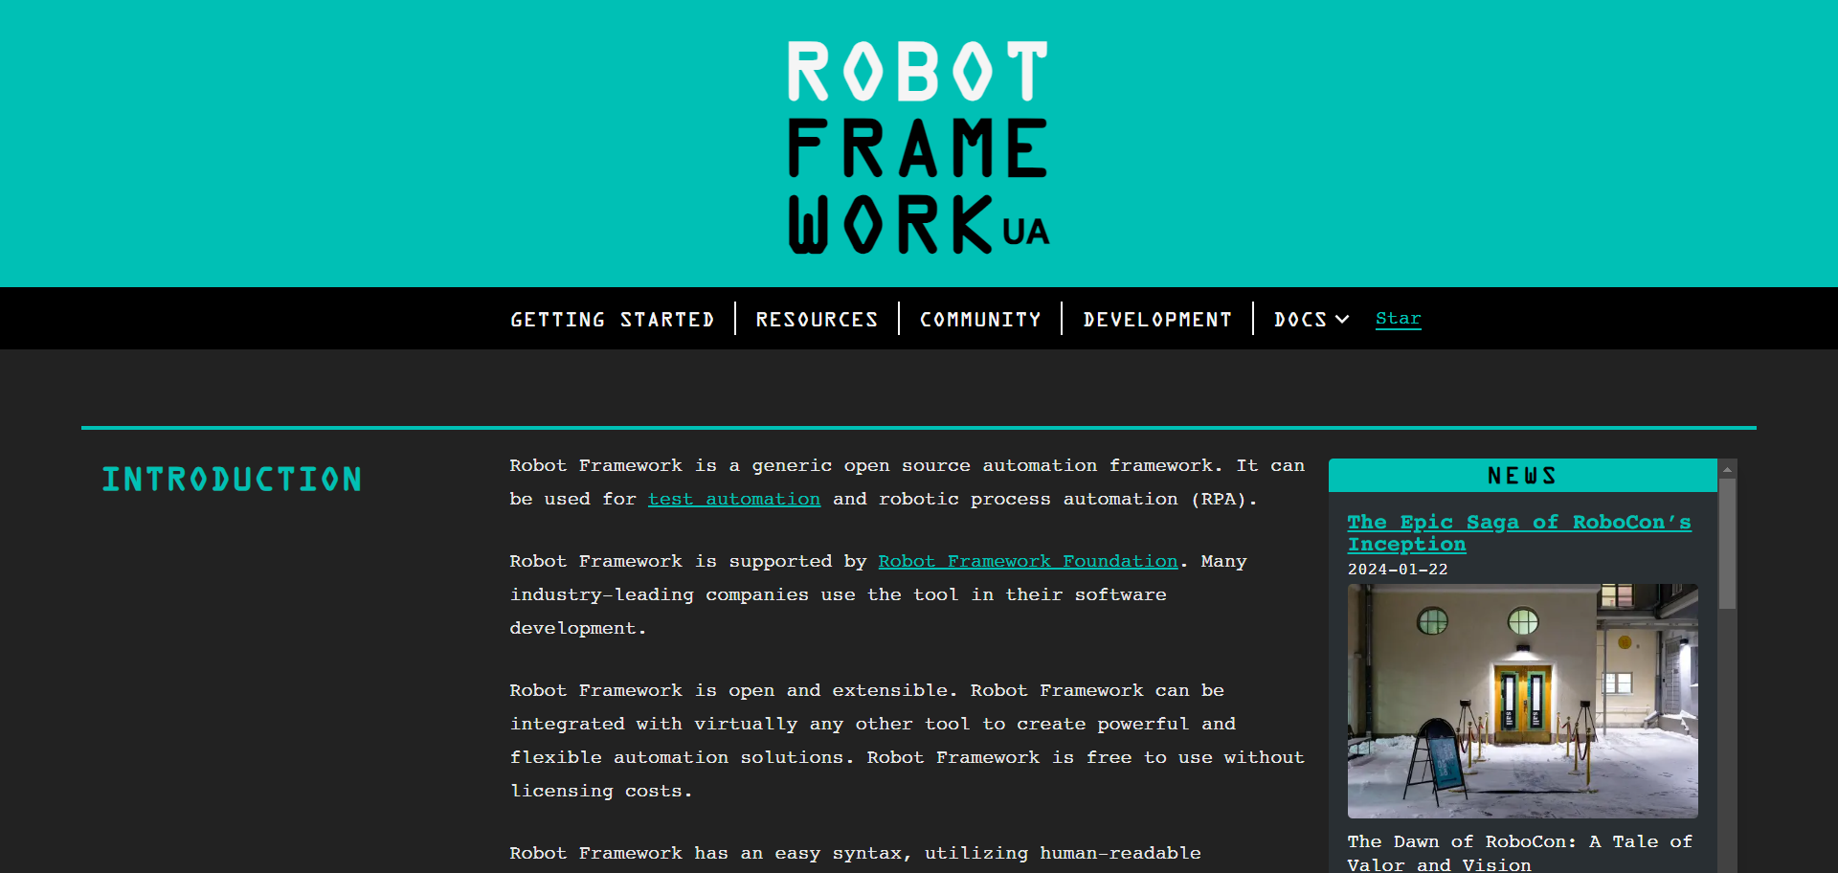
Task: Click the paragraph starting Robot Framework is open
Action: [x=907, y=740]
